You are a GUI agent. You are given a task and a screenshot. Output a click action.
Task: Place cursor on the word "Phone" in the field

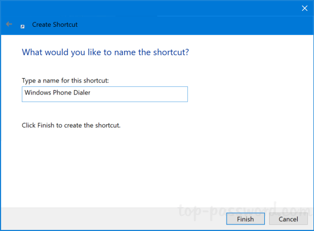point(62,92)
